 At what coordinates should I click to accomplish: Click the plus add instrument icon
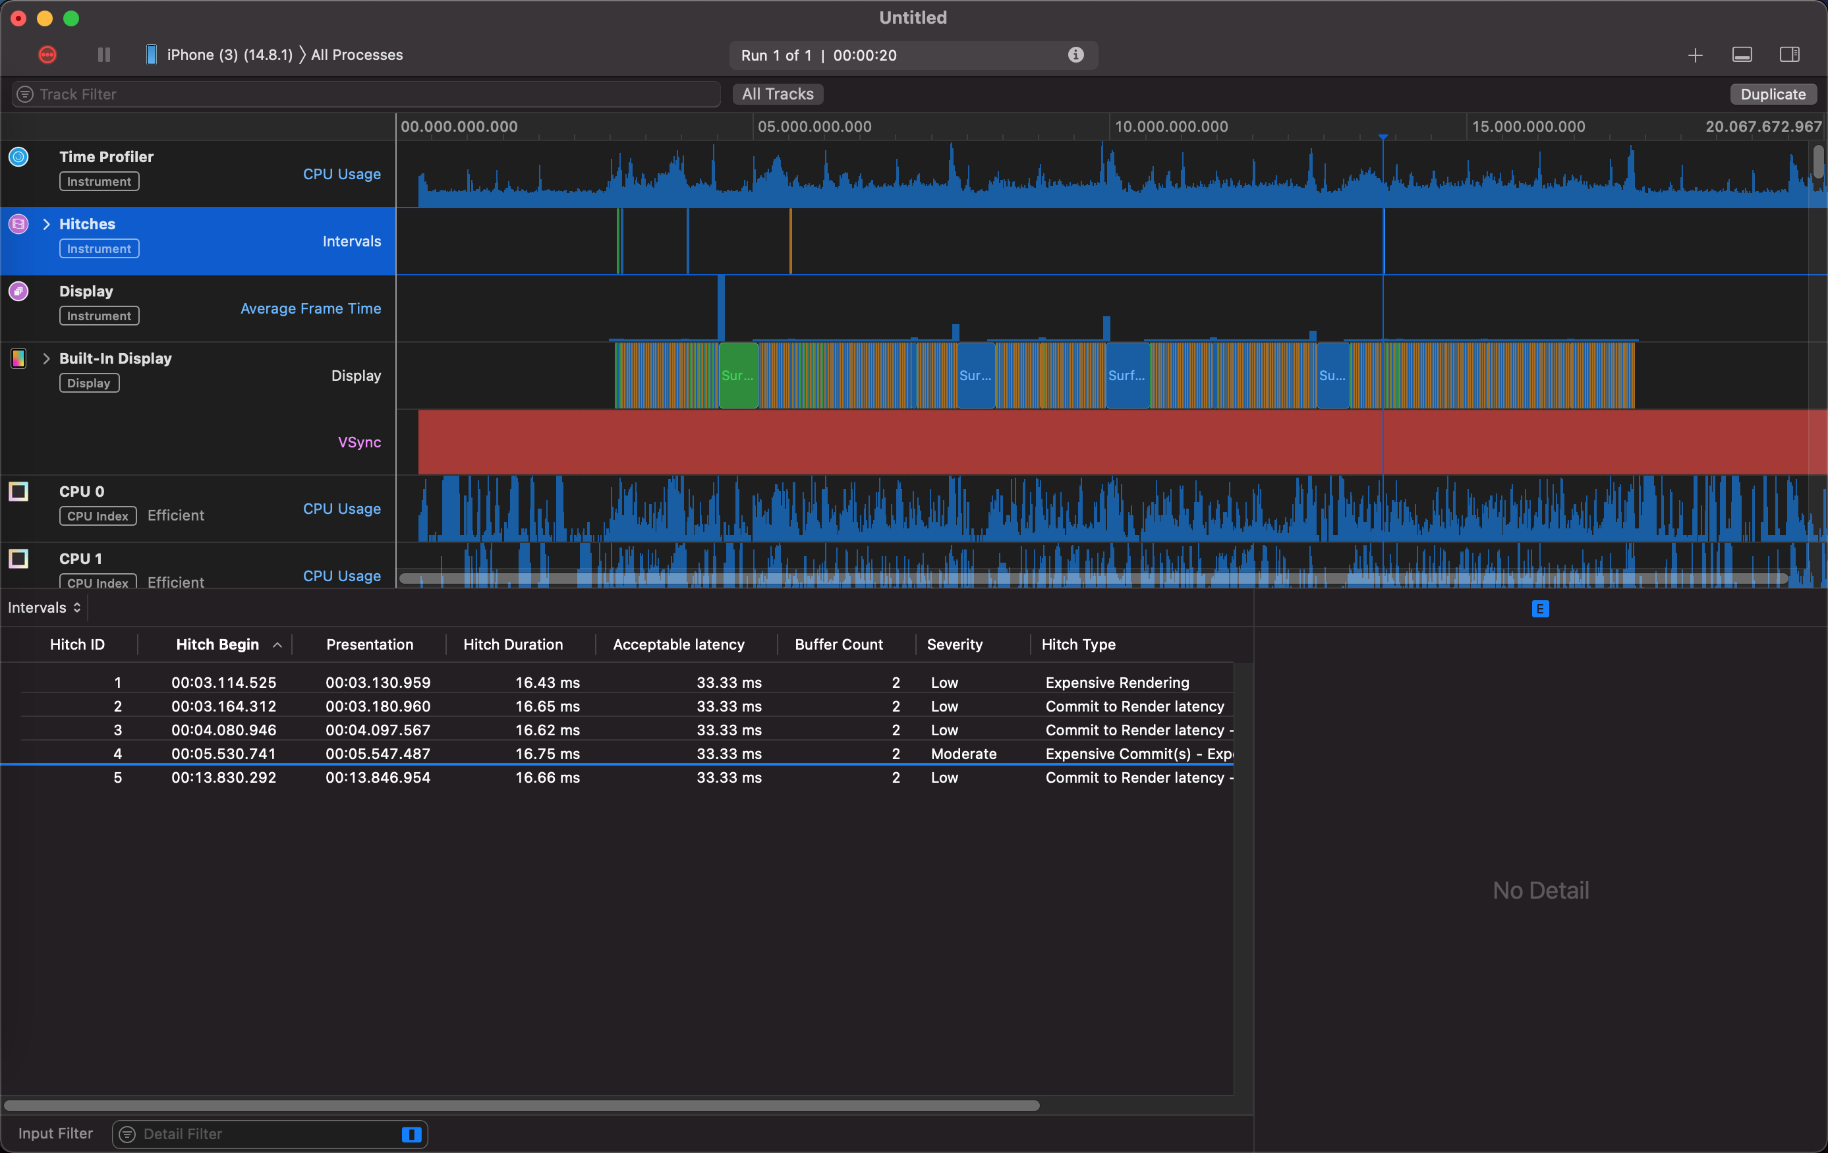[x=1694, y=55]
